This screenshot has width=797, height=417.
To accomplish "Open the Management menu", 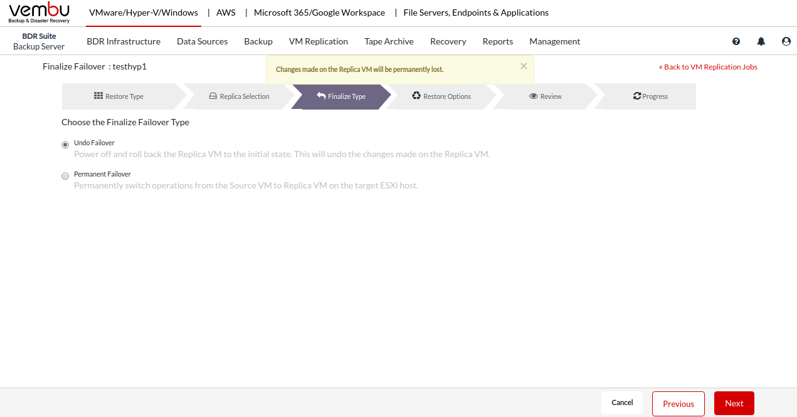I will pyautogui.click(x=554, y=41).
